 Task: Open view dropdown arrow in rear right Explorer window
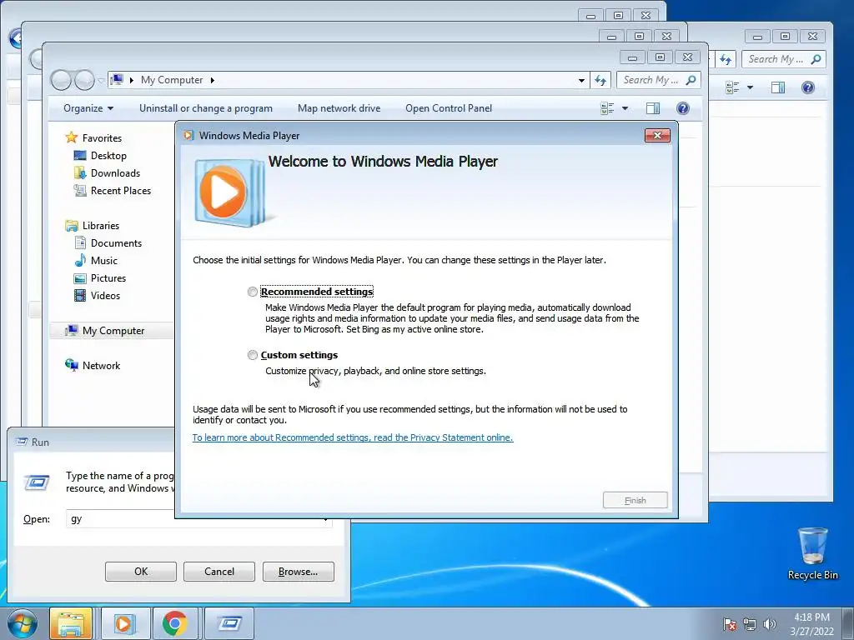coord(750,87)
